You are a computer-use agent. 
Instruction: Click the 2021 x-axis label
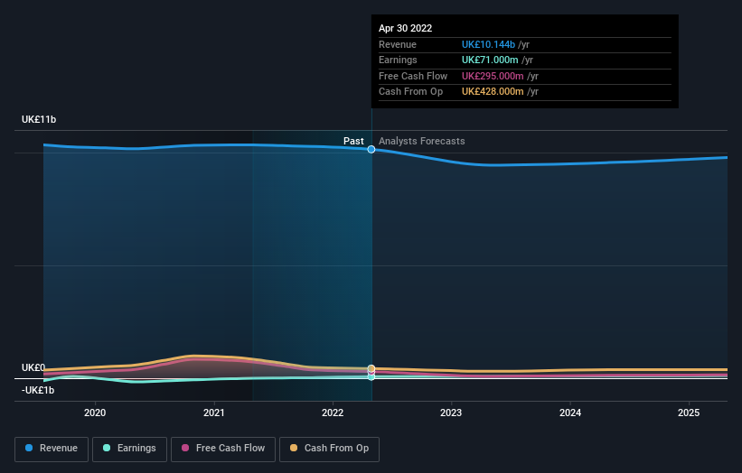coord(214,413)
